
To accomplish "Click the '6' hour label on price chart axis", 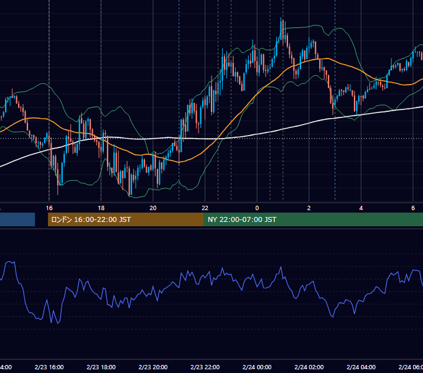I will tap(413, 208).
